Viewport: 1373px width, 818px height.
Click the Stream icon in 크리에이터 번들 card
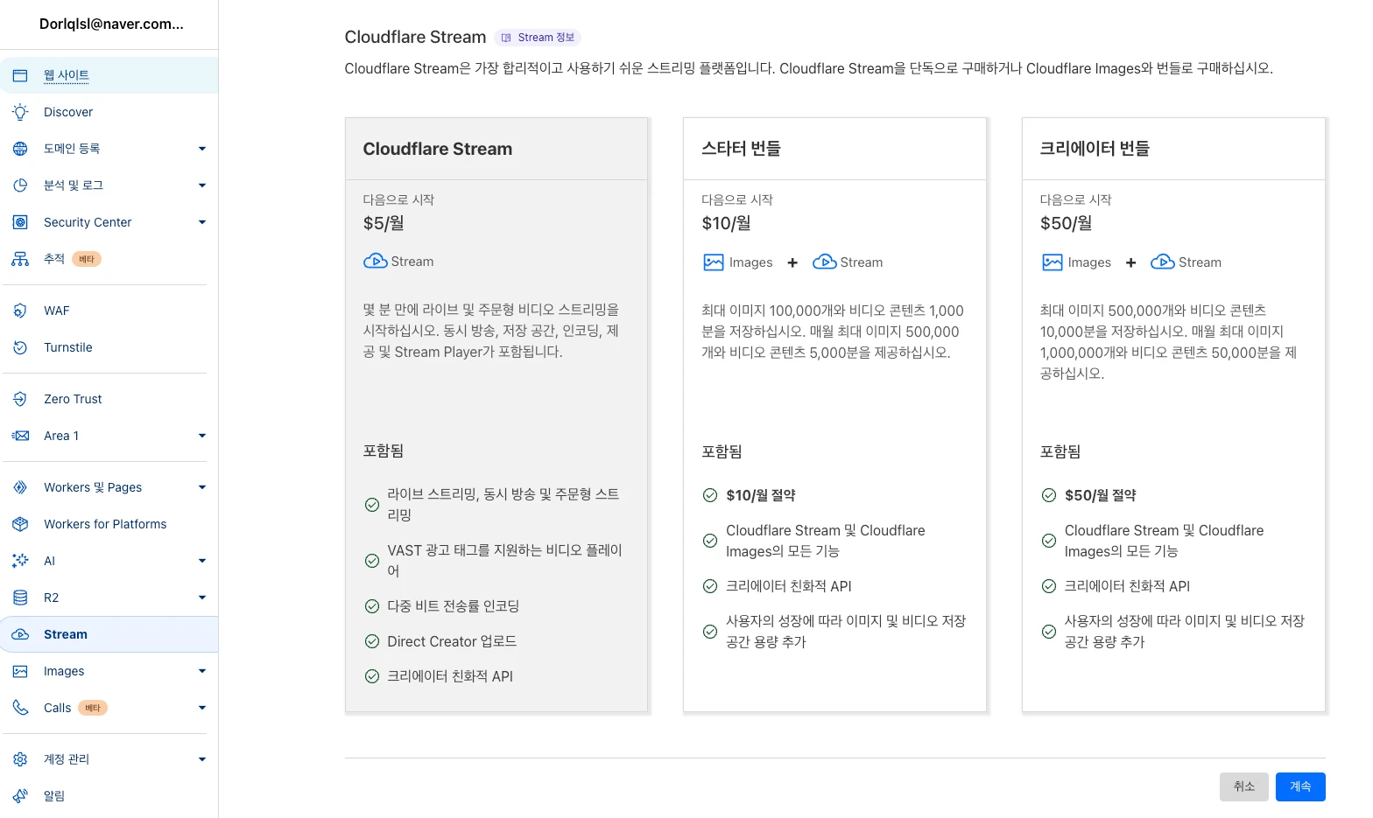click(1162, 262)
